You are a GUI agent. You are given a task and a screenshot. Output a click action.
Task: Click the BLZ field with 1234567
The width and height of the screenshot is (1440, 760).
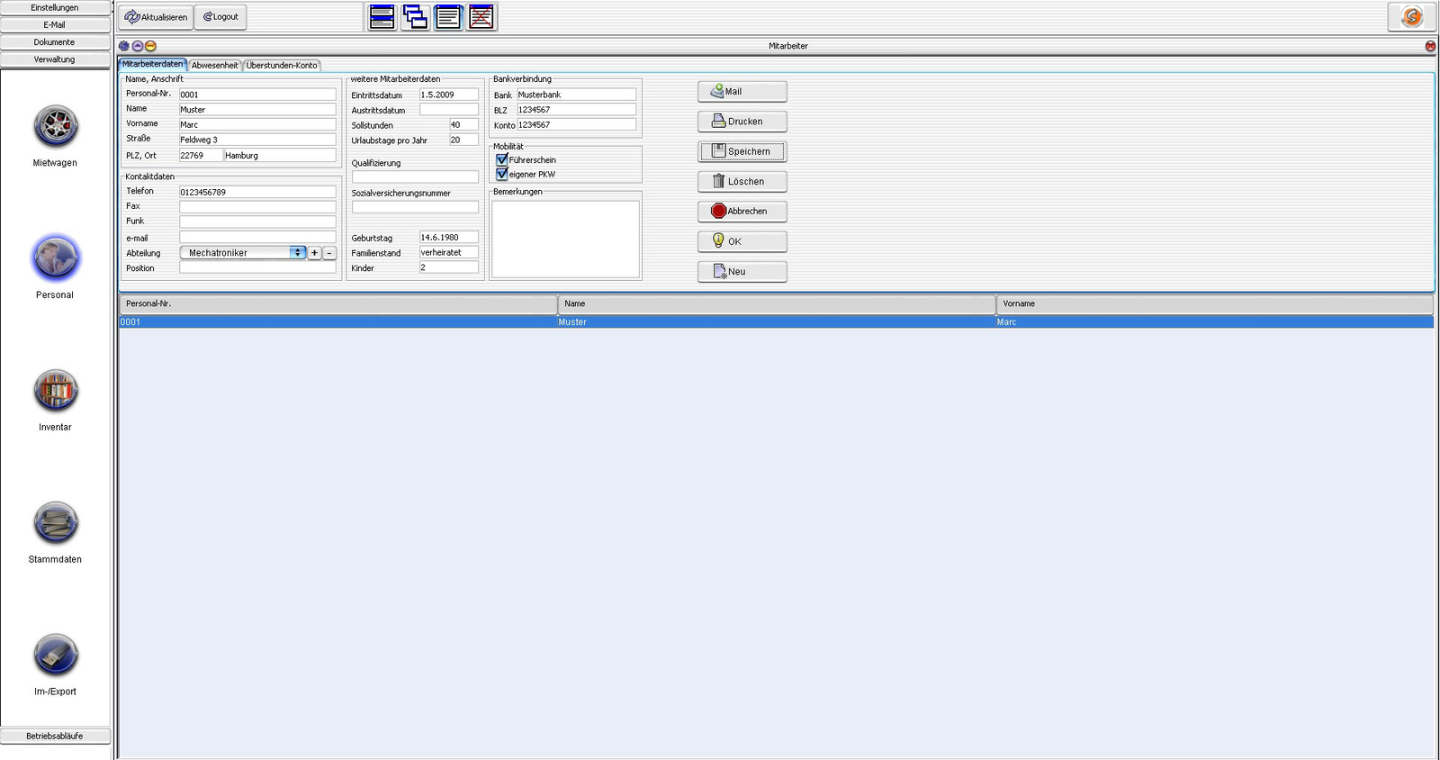(x=576, y=109)
